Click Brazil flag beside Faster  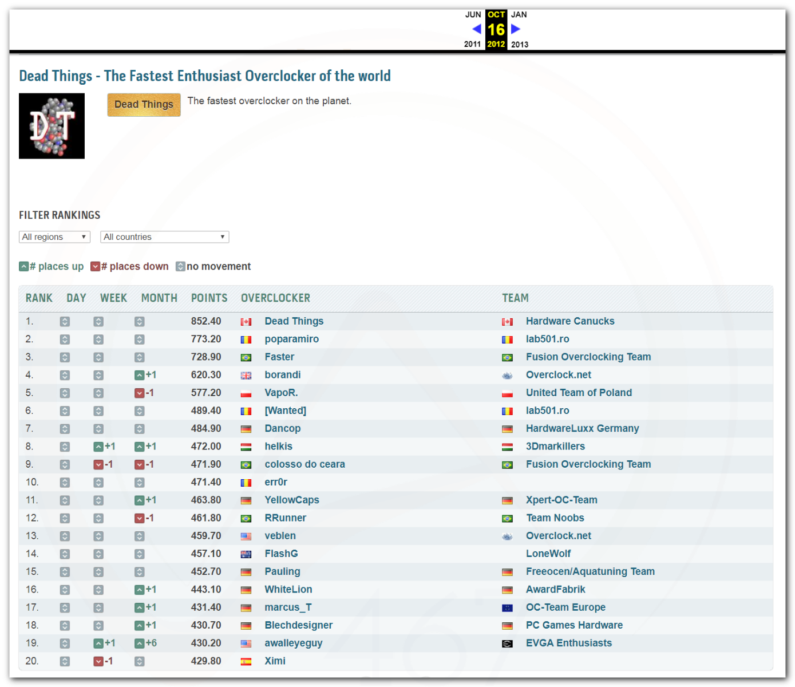pyautogui.click(x=246, y=357)
